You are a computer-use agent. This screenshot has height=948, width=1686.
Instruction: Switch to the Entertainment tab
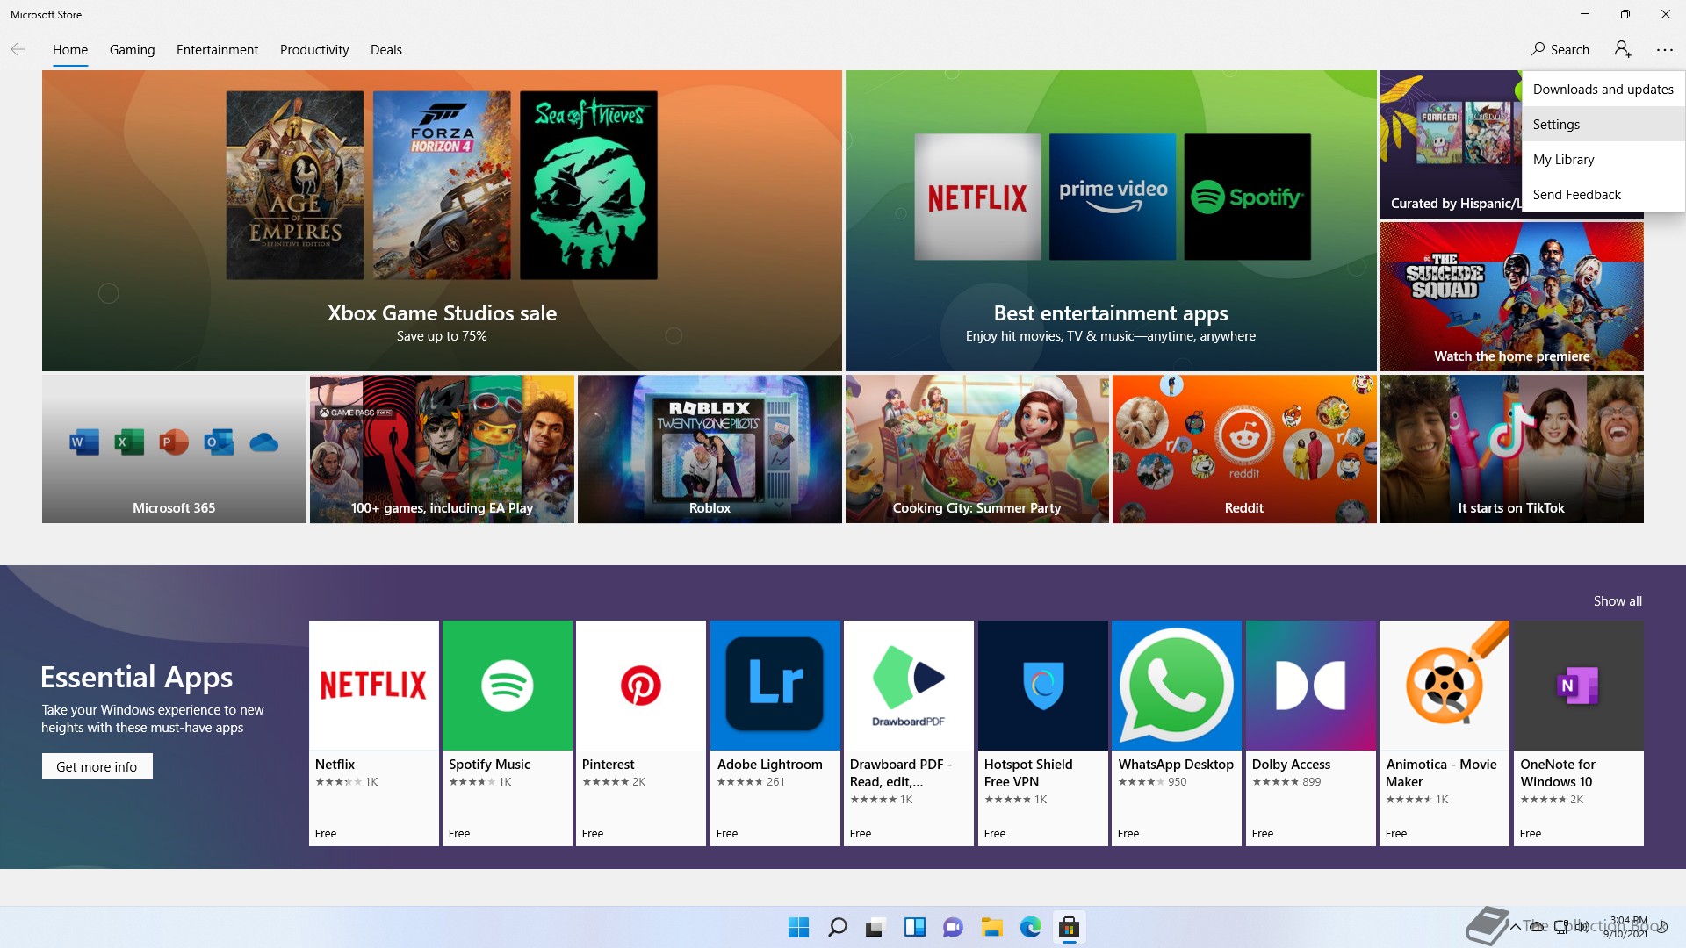(217, 50)
